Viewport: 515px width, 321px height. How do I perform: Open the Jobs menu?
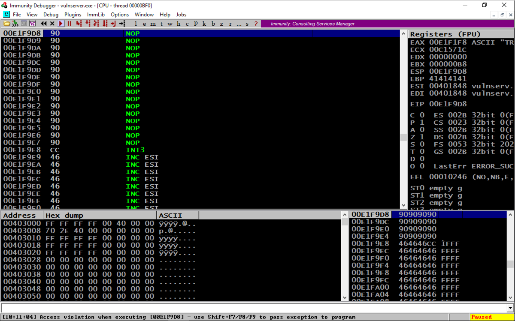tap(182, 15)
